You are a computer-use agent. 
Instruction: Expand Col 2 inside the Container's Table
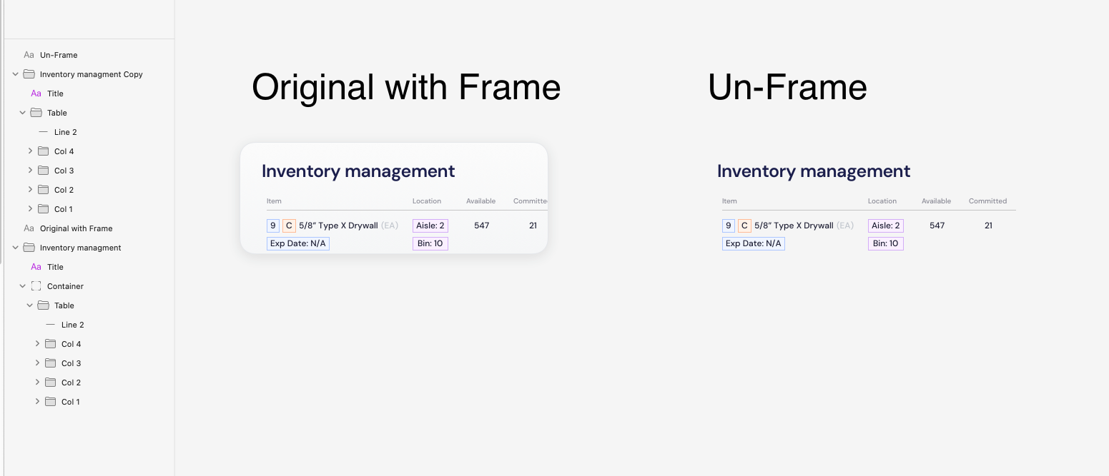(37, 383)
